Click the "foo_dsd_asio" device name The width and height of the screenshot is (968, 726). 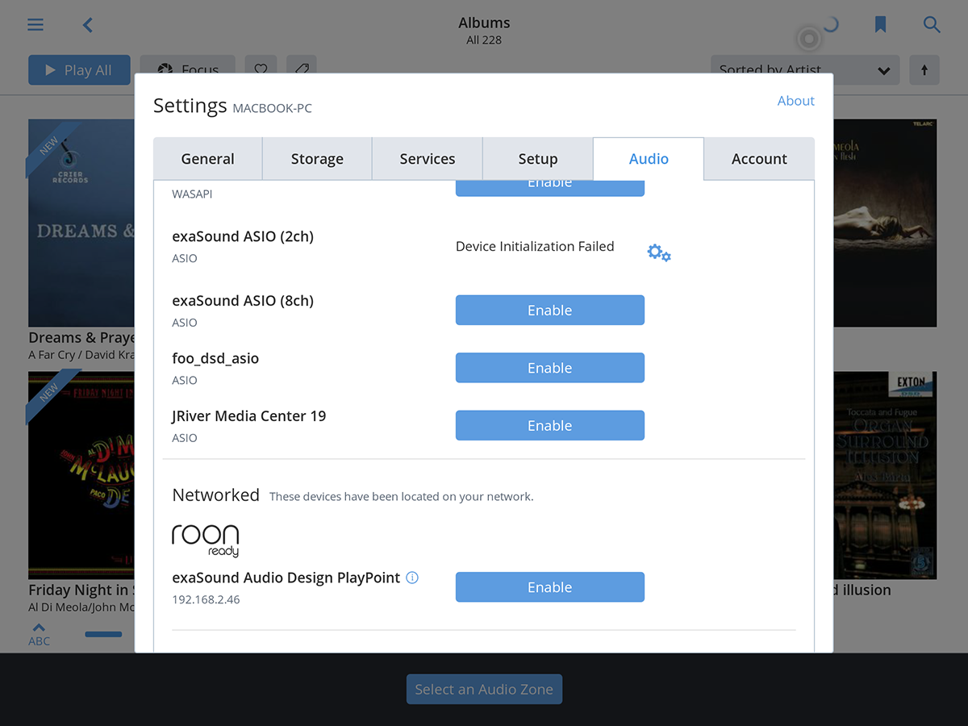pyautogui.click(x=215, y=358)
